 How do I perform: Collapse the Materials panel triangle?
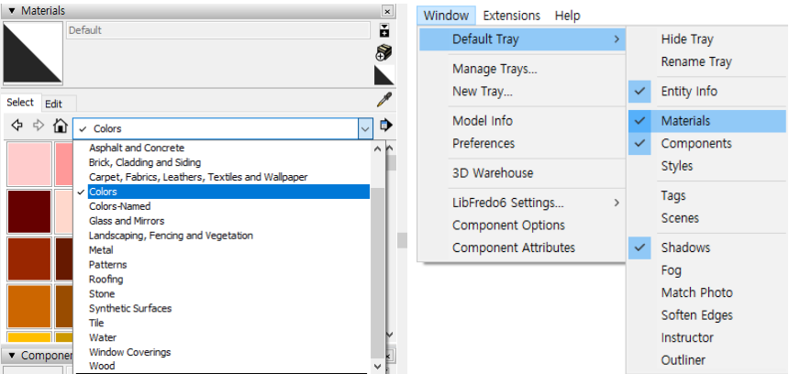pos(12,11)
